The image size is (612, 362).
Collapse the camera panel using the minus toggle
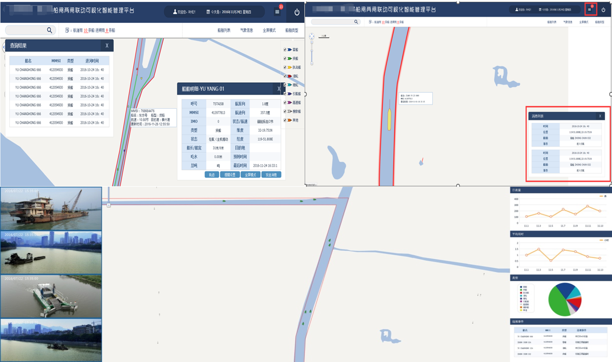point(109,205)
